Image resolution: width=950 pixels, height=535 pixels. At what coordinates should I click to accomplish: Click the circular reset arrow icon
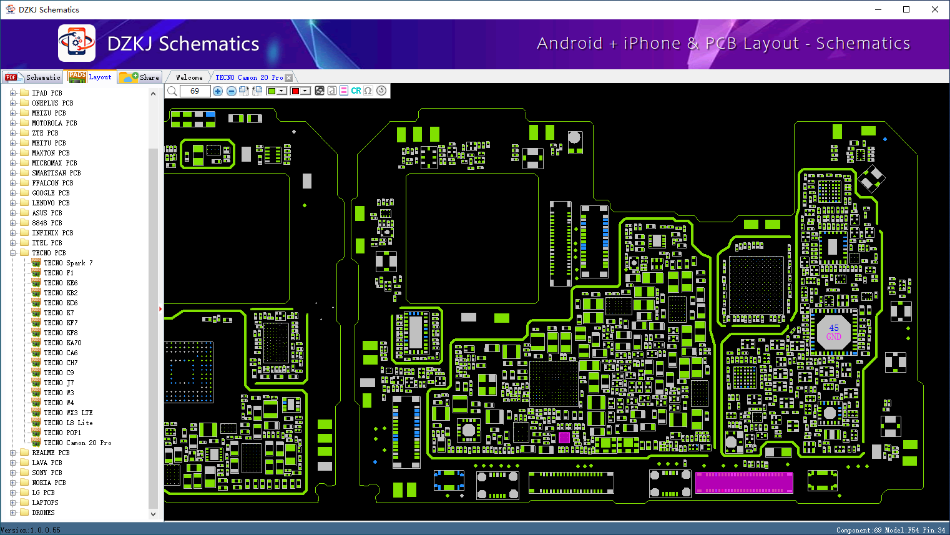coord(381,91)
